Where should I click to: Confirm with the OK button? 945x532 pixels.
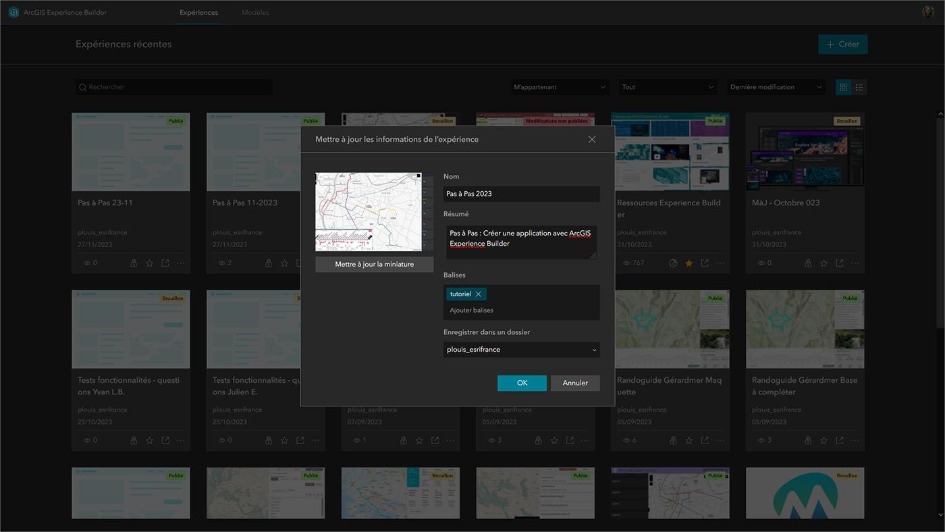tap(522, 383)
